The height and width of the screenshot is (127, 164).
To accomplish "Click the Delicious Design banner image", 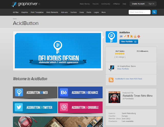I will click(58, 51).
